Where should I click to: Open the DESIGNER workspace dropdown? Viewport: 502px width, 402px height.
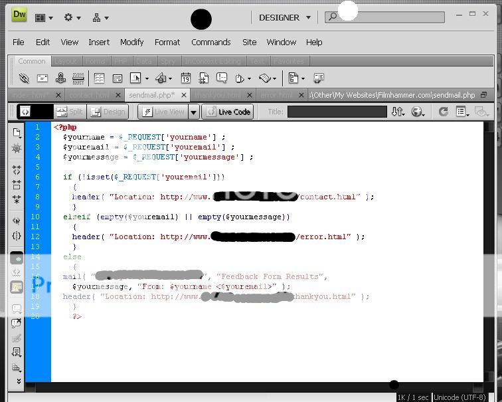[284, 18]
